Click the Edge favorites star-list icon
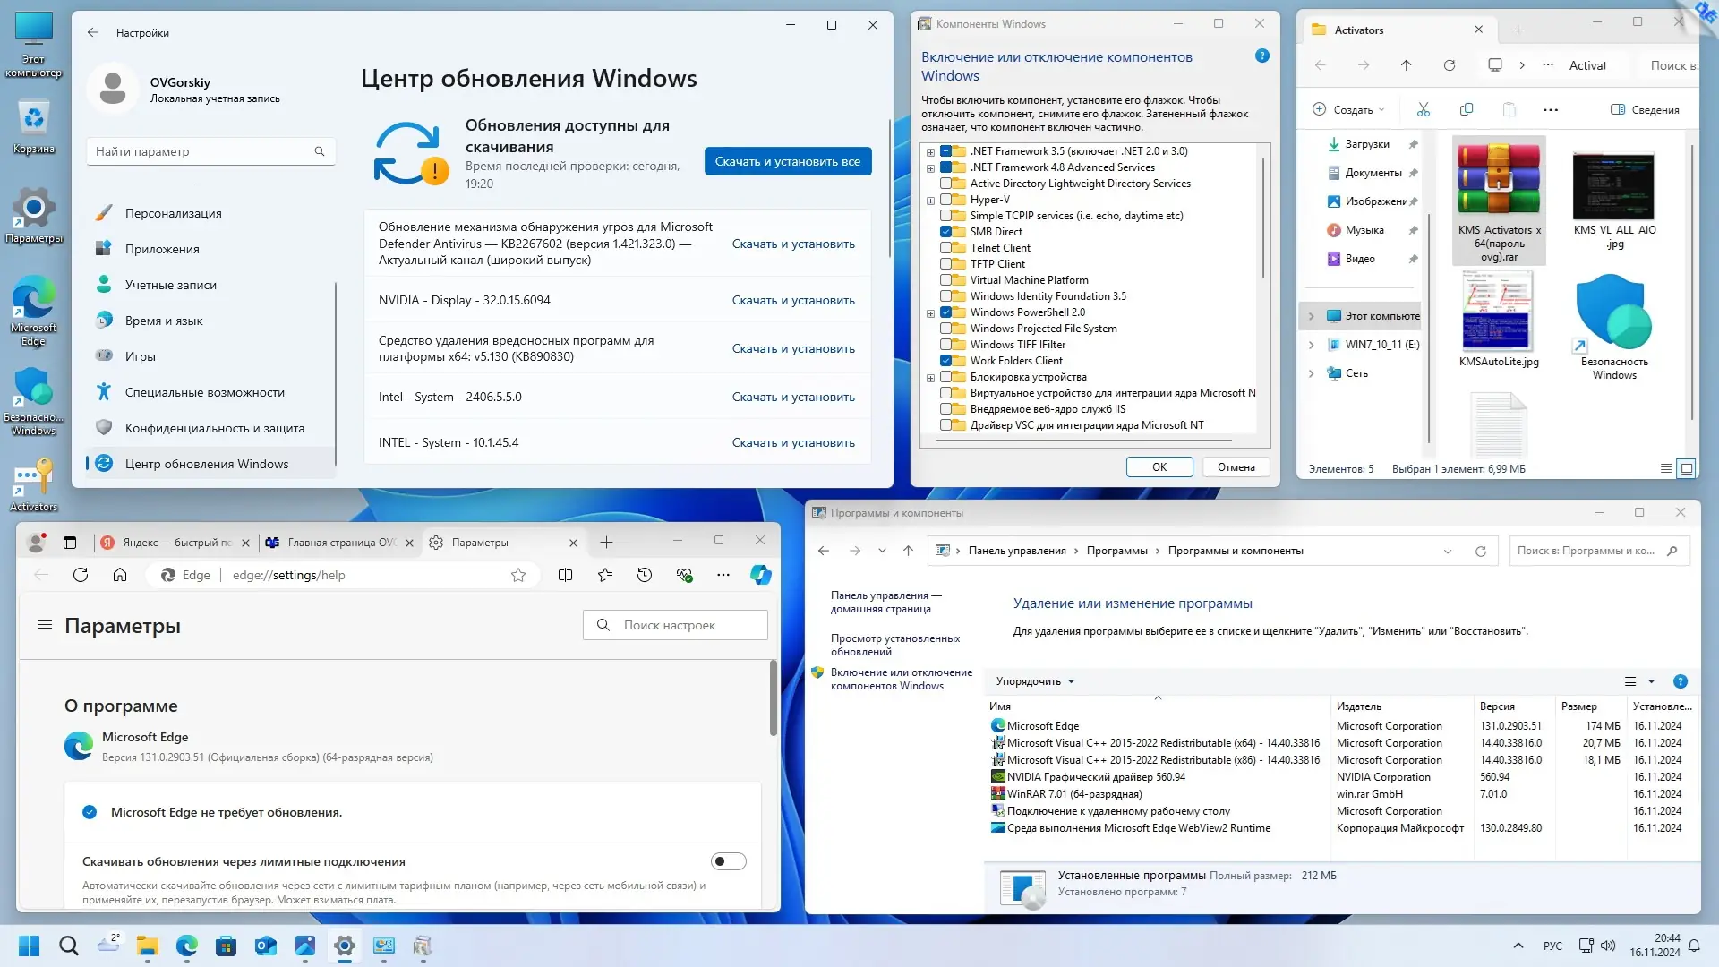1719x967 pixels. [x=605, y=575]
